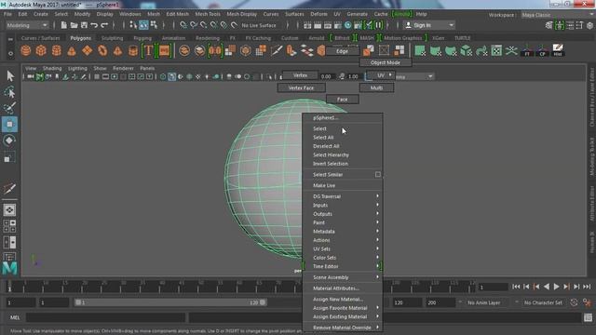The image size is (596, 335).
Task: Create a polygon cone from shelf
Action: (72, 50)
